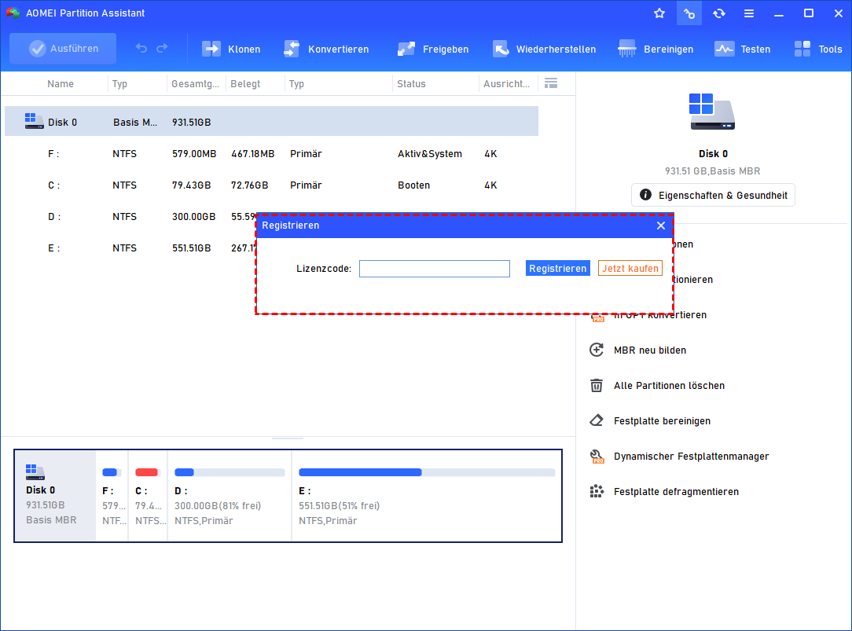Undo the last operation arrow
The height and width of the screenshot is (631, 852).
141,49
